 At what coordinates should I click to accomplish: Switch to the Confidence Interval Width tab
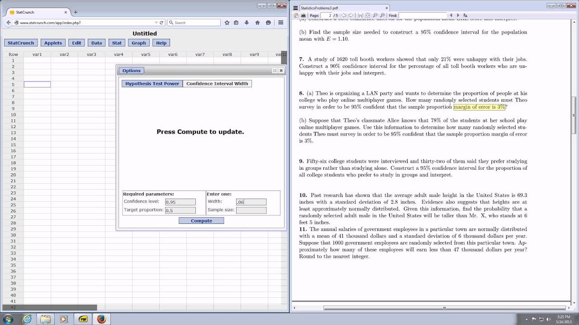point(217,84)
